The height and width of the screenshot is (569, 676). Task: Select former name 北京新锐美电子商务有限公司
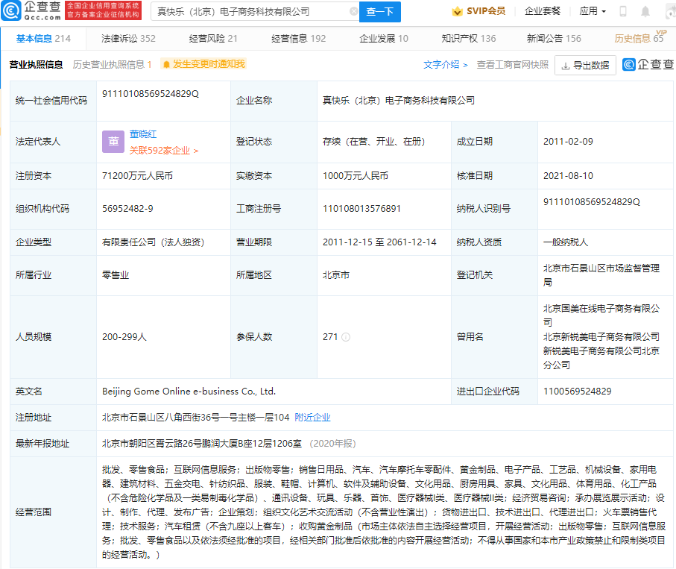601,337
